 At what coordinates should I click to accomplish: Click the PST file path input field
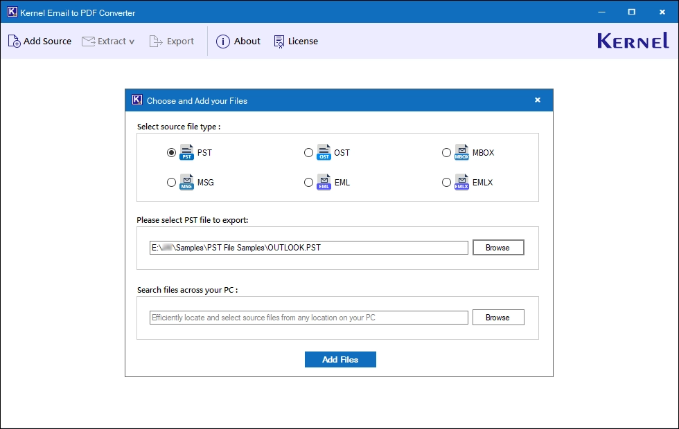[309, 248]
